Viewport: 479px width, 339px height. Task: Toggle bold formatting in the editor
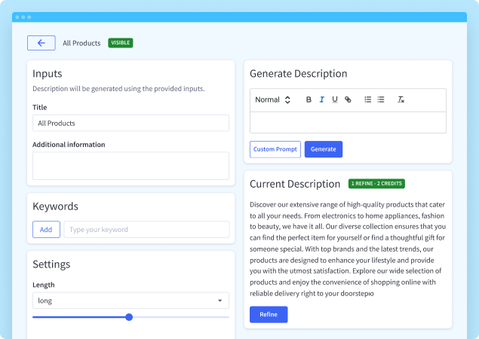pyautogui.click(x=309, y=99)
